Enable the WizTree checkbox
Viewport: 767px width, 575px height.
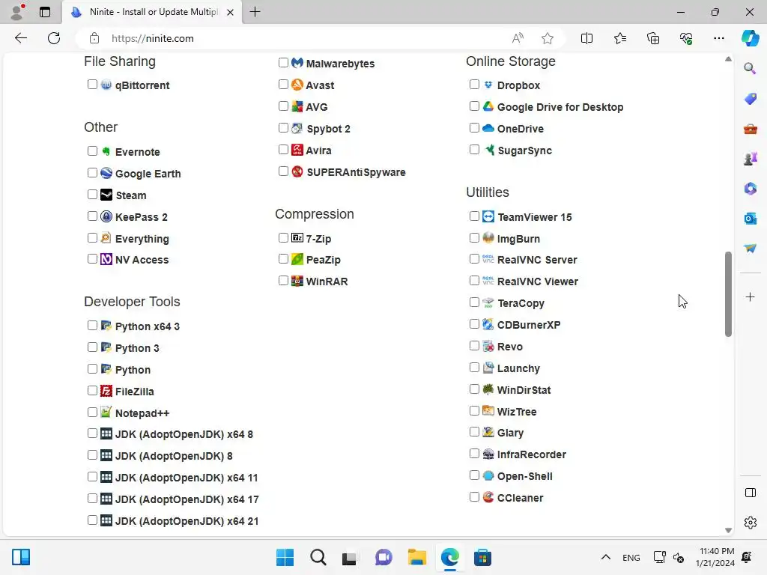pyautogui.click(x=474, y=411)
